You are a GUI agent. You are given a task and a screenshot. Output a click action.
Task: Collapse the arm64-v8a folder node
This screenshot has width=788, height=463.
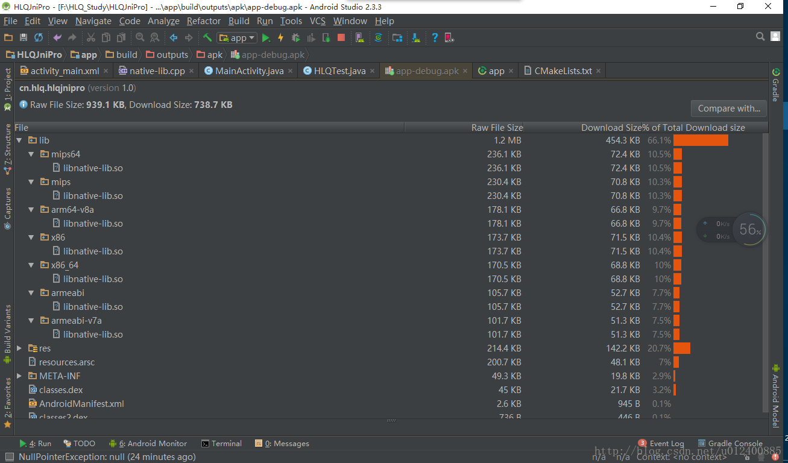pyautogui.click(x=31, y=209)
